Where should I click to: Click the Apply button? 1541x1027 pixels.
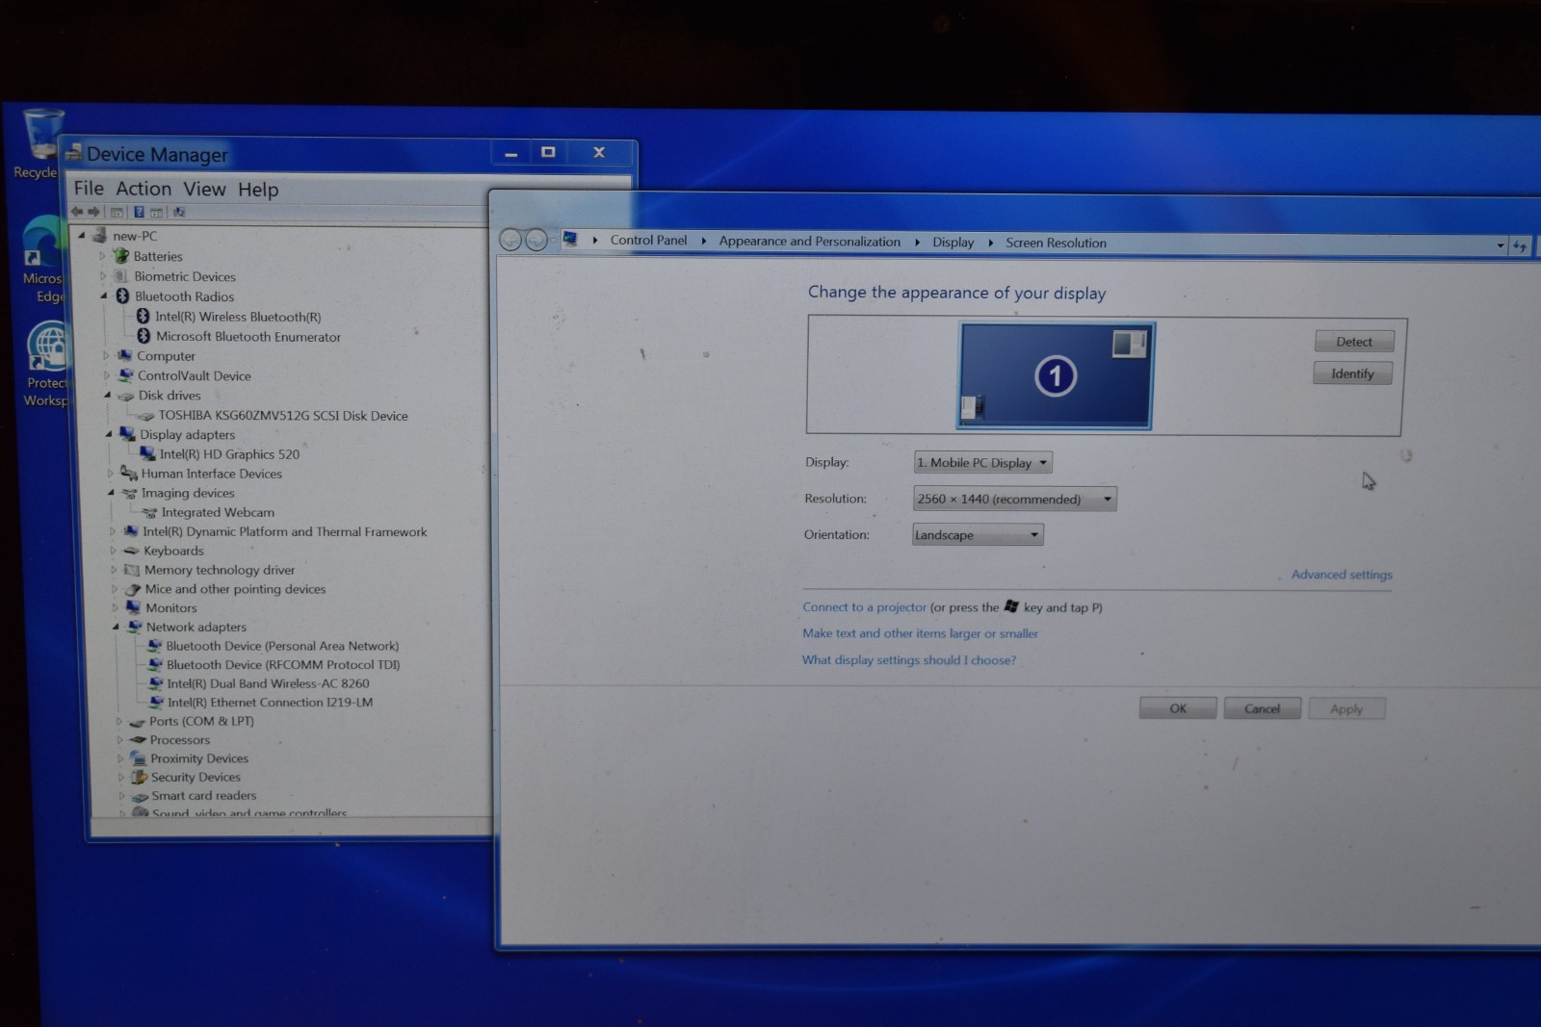click(1346, 709)
